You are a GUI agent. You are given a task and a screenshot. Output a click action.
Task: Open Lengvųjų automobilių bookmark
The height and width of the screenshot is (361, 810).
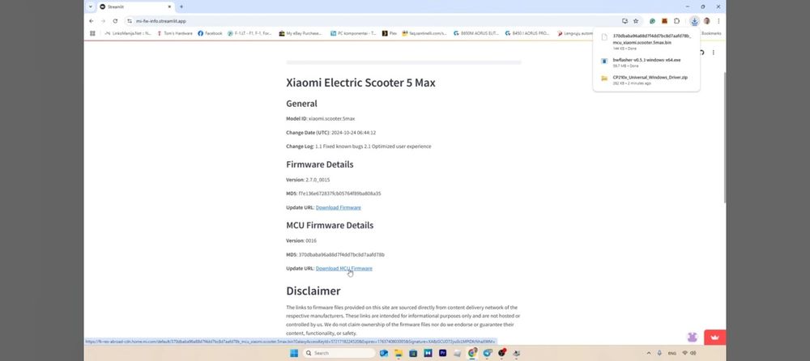click(575, 33)
